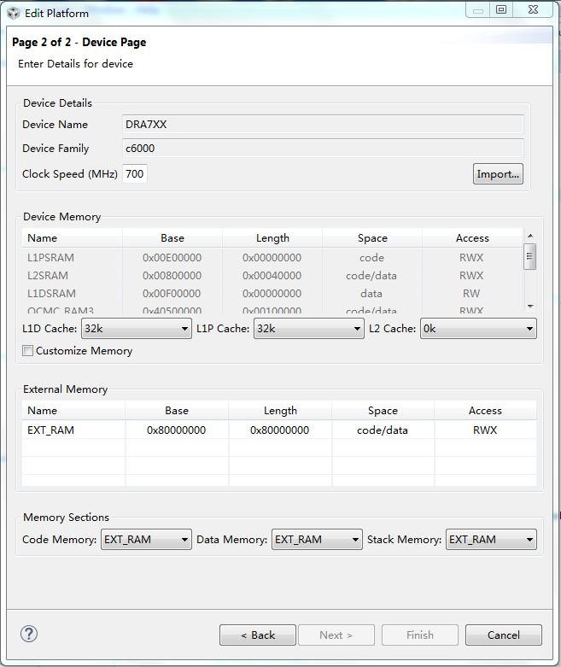Click Device Memory Space column header
Screen dimensions: 561x667
[372, 237]
